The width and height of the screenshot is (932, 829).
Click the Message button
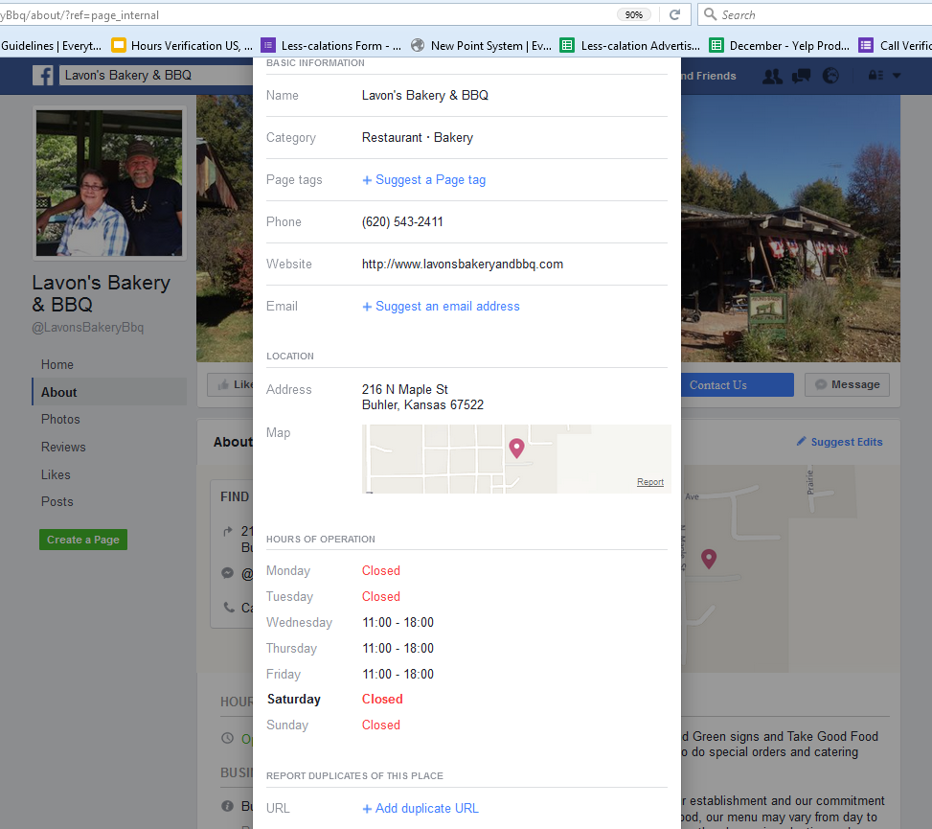(847, 384)
